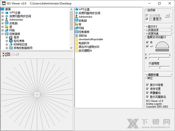Collapse 鱼眼及浮动窗口 rollout header
Screen dimensions: 175x131
click(158, 37)
